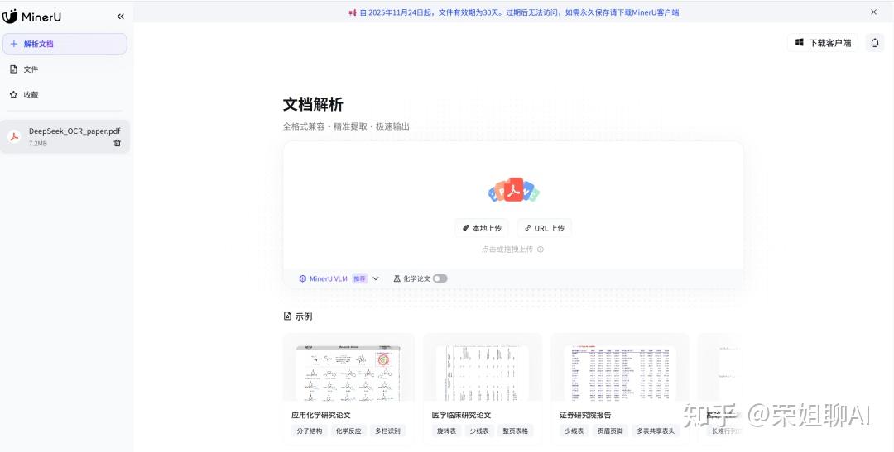Click the notification bell icon
Screen dimensions: 894x452
(x=874, y=43)
